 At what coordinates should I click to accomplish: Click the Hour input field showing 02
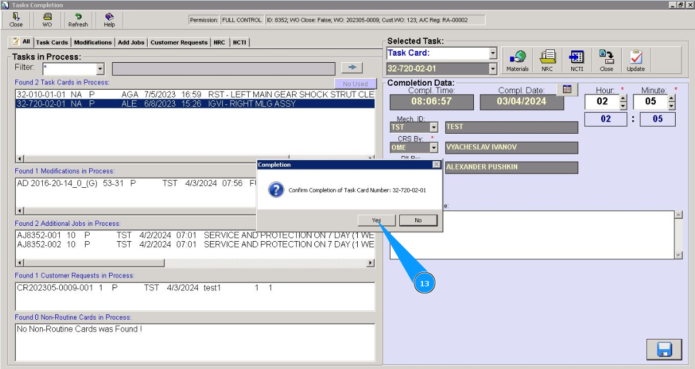pyautogui.click(x=602, y=101)
